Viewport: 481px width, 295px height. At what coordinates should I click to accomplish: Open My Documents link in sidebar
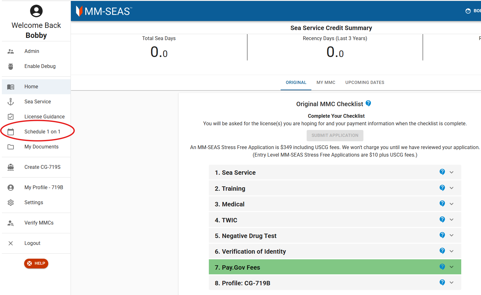[36, 147]
